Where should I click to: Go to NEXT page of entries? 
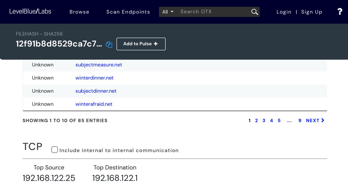click(x=315, y=121)
